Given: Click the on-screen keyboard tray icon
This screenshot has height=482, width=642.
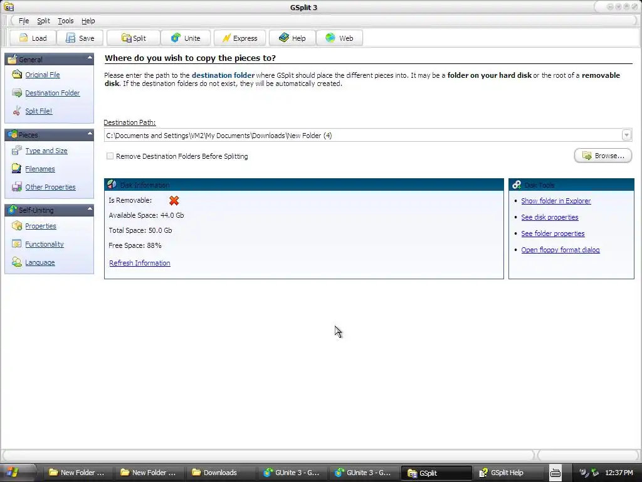Looking at the screenshot, I should coord(555,473).
